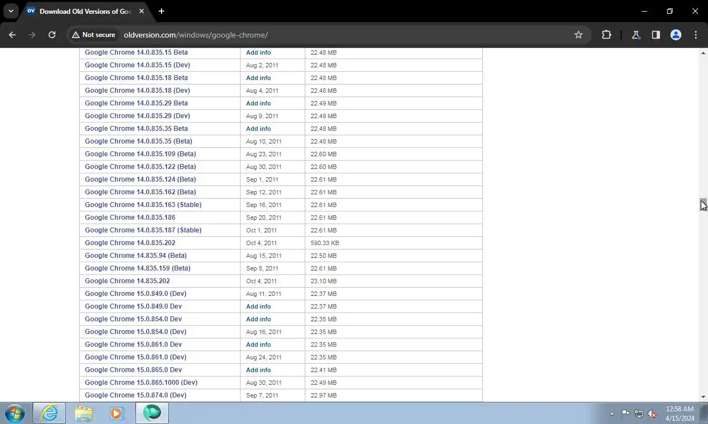Open Google Chrome 14.835.94 (Beta)
The image size is (708, 424).
(x=136, y=256)
